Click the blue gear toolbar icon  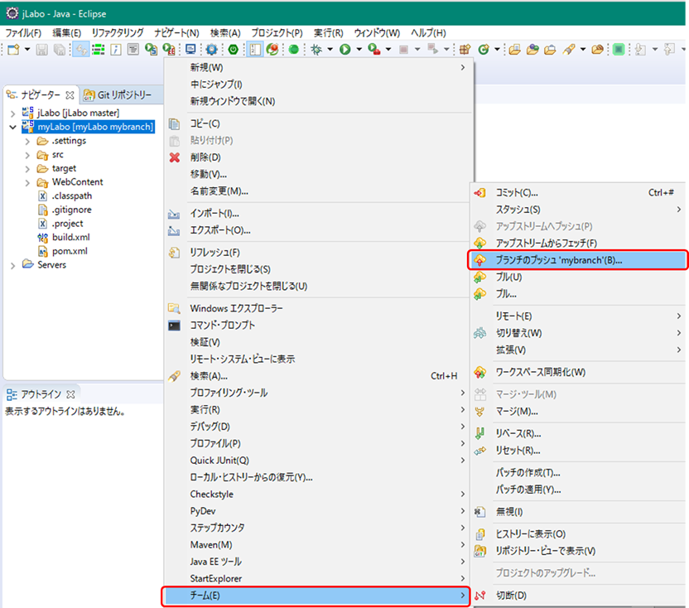coord(212,50)
